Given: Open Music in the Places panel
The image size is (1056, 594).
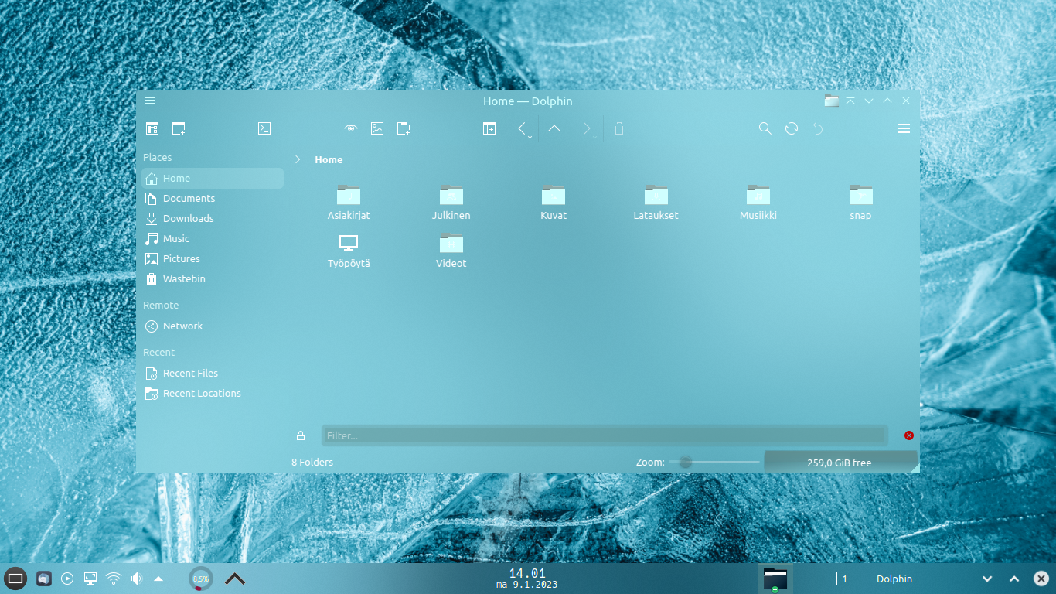Looking at the screenshot, I should tap(213, 238).
